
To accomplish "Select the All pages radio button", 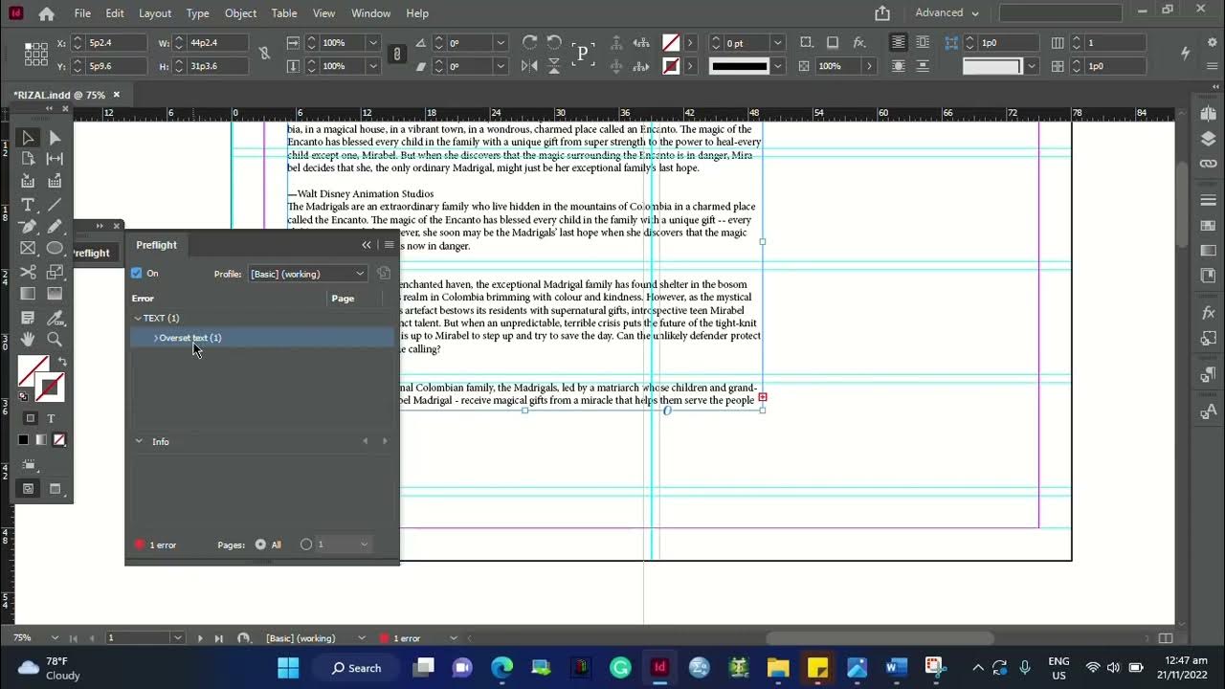I will (x=260, y=545).
